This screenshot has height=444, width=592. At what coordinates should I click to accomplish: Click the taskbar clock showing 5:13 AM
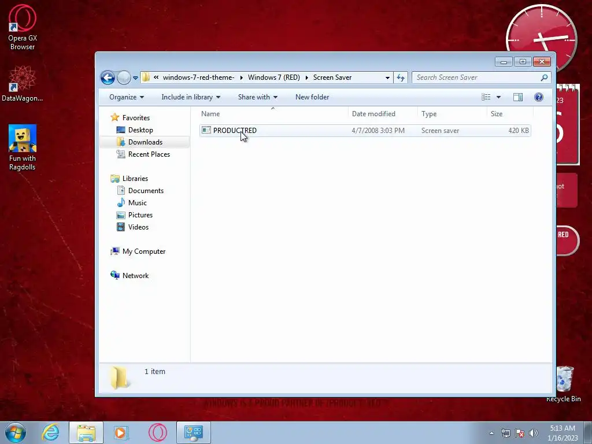pos(563,433)
